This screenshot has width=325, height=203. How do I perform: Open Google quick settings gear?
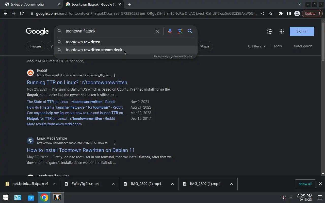tap(270, 31)
